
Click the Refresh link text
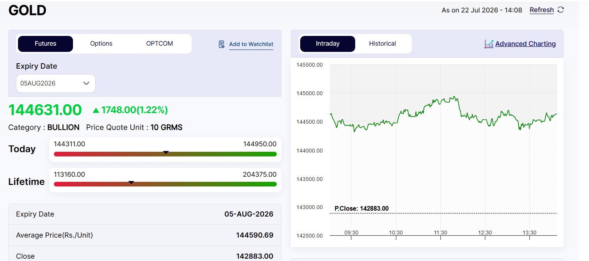(x=541, y=10)
